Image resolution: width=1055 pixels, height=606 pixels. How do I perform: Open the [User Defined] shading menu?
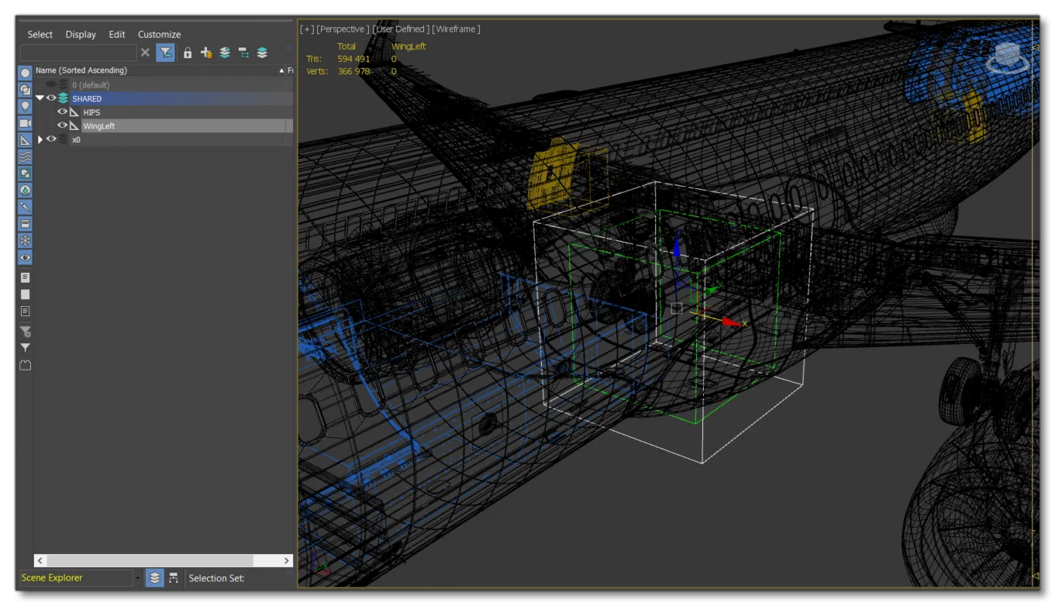(401, 29)
